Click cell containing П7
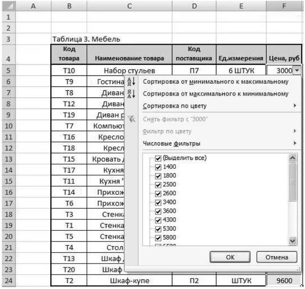 pos(194,70)
